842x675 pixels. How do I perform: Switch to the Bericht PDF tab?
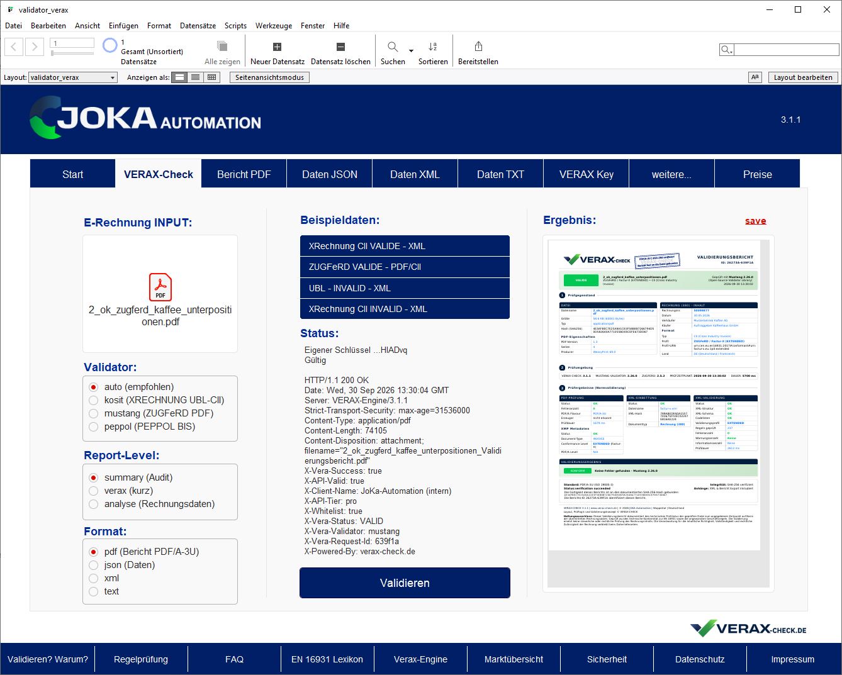[244, 174]
